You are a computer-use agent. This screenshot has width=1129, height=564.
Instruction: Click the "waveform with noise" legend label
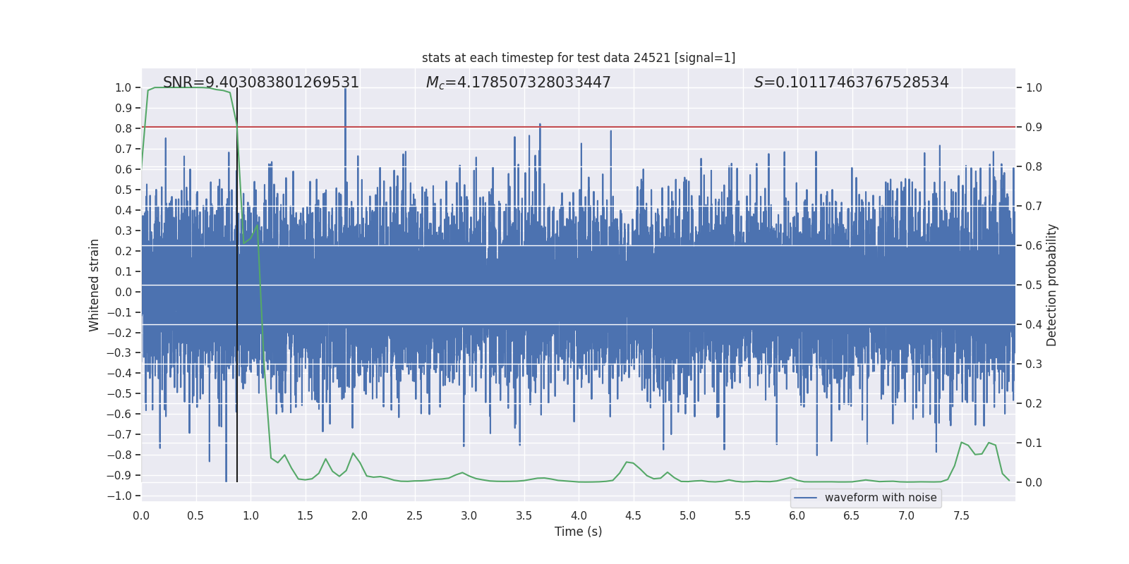[x=880, y=498]
